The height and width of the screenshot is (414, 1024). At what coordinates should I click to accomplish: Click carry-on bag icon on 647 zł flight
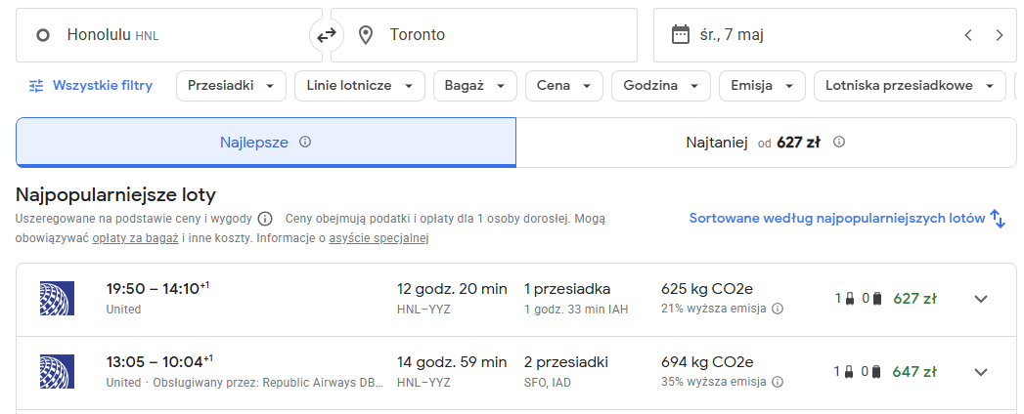pos(850,372)
